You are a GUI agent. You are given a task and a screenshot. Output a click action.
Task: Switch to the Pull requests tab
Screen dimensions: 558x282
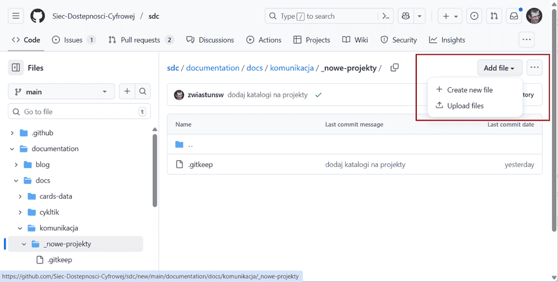pos(141,40)
